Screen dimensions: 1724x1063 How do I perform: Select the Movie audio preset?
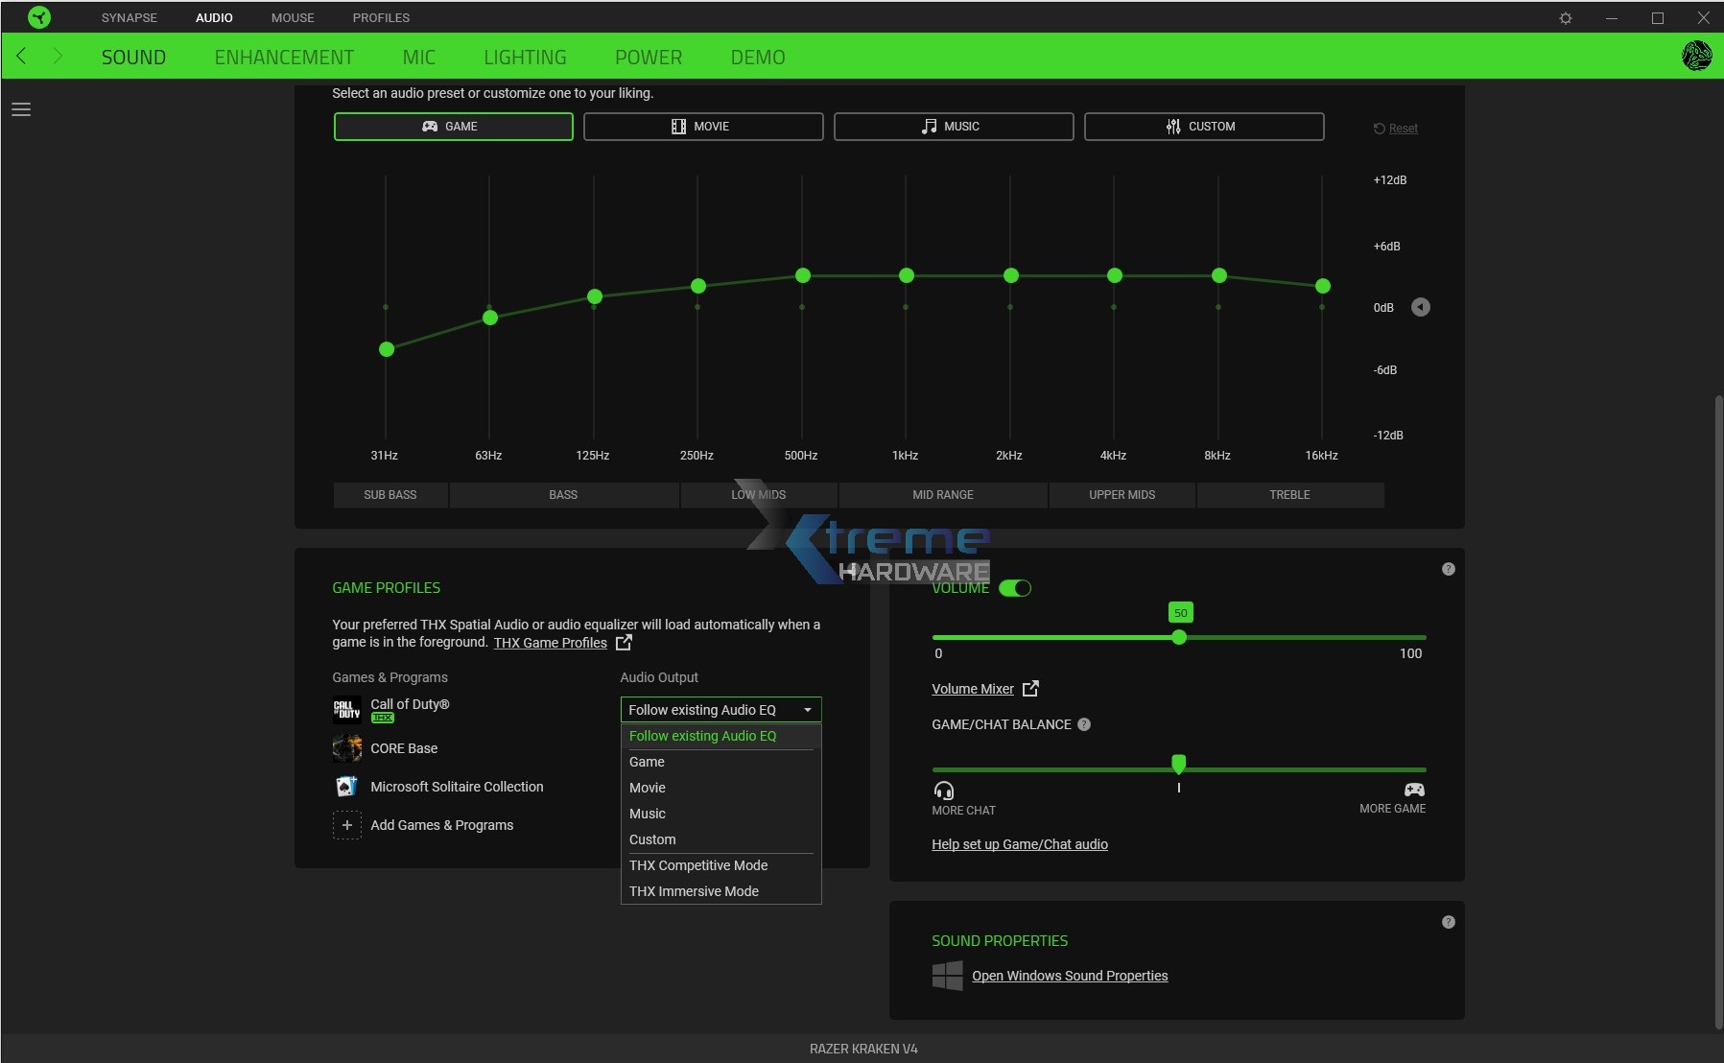pos(702,127)
